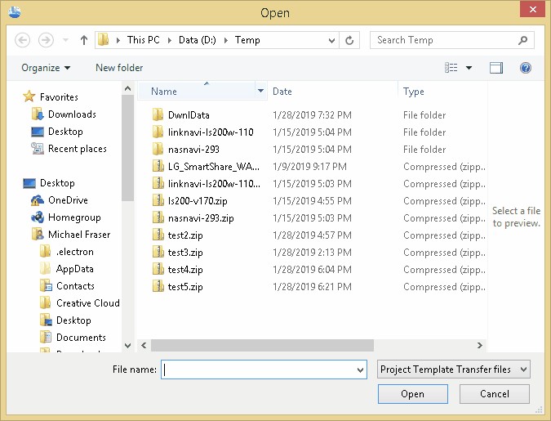Viewport: 551px width, 421px height.
Task: Click the Change your view icon
Action: (x=451, y=68)
